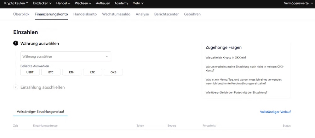Switch to the Überblick tab
This screenshot has width=315, height=138.
(x=21, y=14)
